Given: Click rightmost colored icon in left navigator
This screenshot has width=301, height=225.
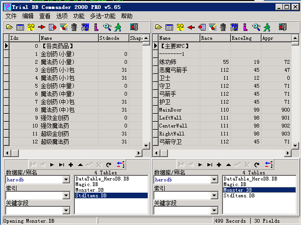Looking at the screenshot, I should (120, 165).
